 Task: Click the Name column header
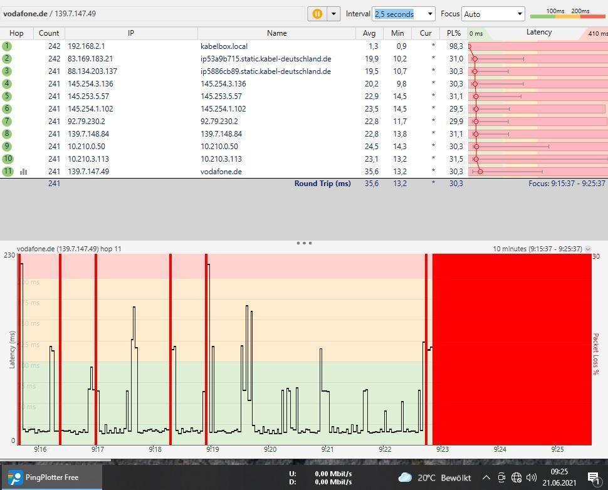[x=277, y=33]
